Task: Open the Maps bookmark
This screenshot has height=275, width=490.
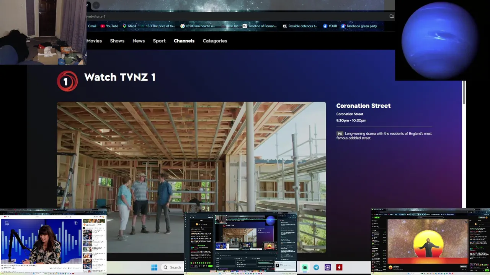Action: click(x=129, y=26)
